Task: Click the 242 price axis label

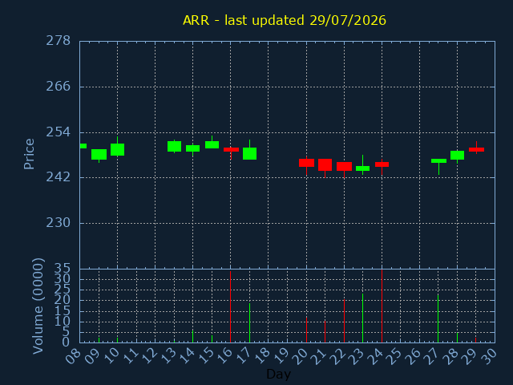Action: click(58, 177)
